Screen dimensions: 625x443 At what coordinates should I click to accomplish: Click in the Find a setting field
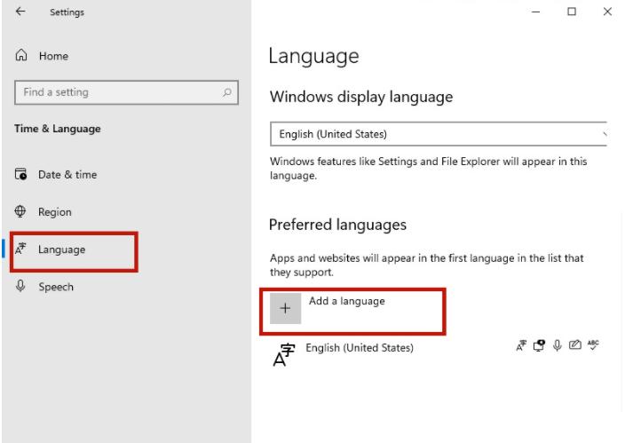(x=126, y=92)
